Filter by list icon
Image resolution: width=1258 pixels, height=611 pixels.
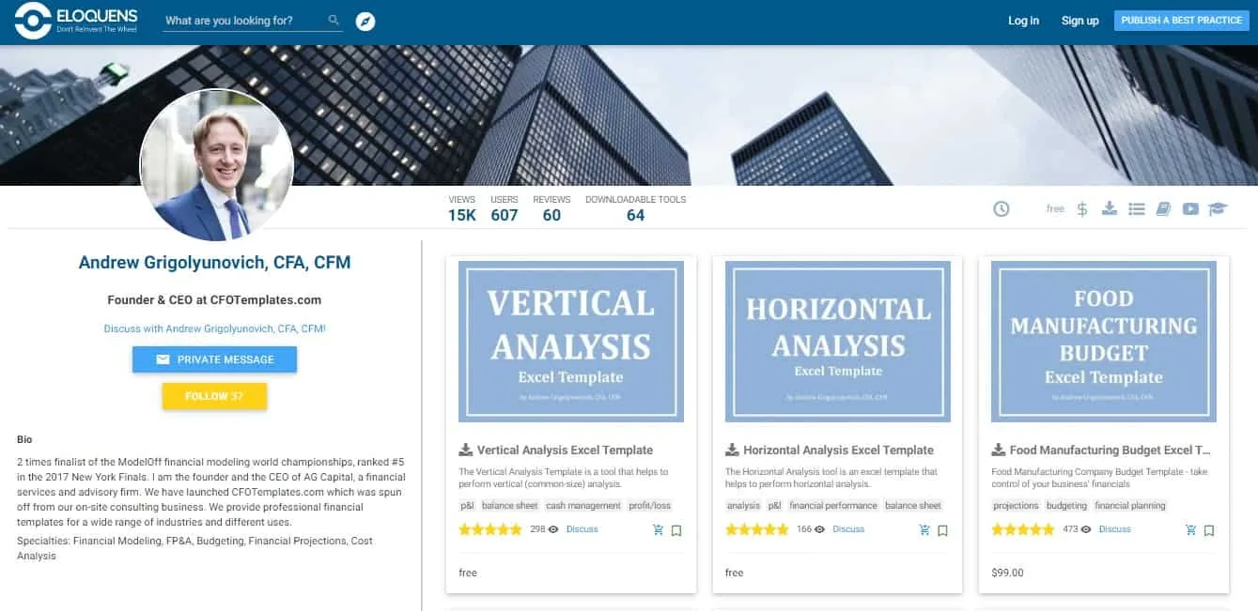pyautogui.click(x=1137, y=208)
